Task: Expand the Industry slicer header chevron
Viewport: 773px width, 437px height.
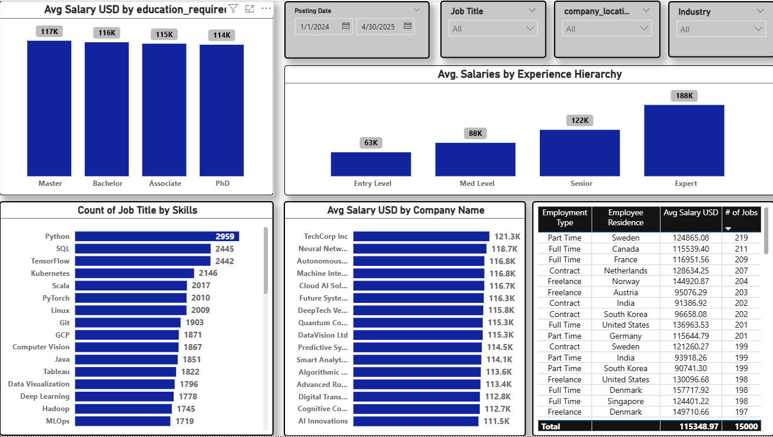Action: 759,11
